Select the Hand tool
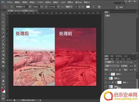This screenshot has height=102, width=139. 3,81
